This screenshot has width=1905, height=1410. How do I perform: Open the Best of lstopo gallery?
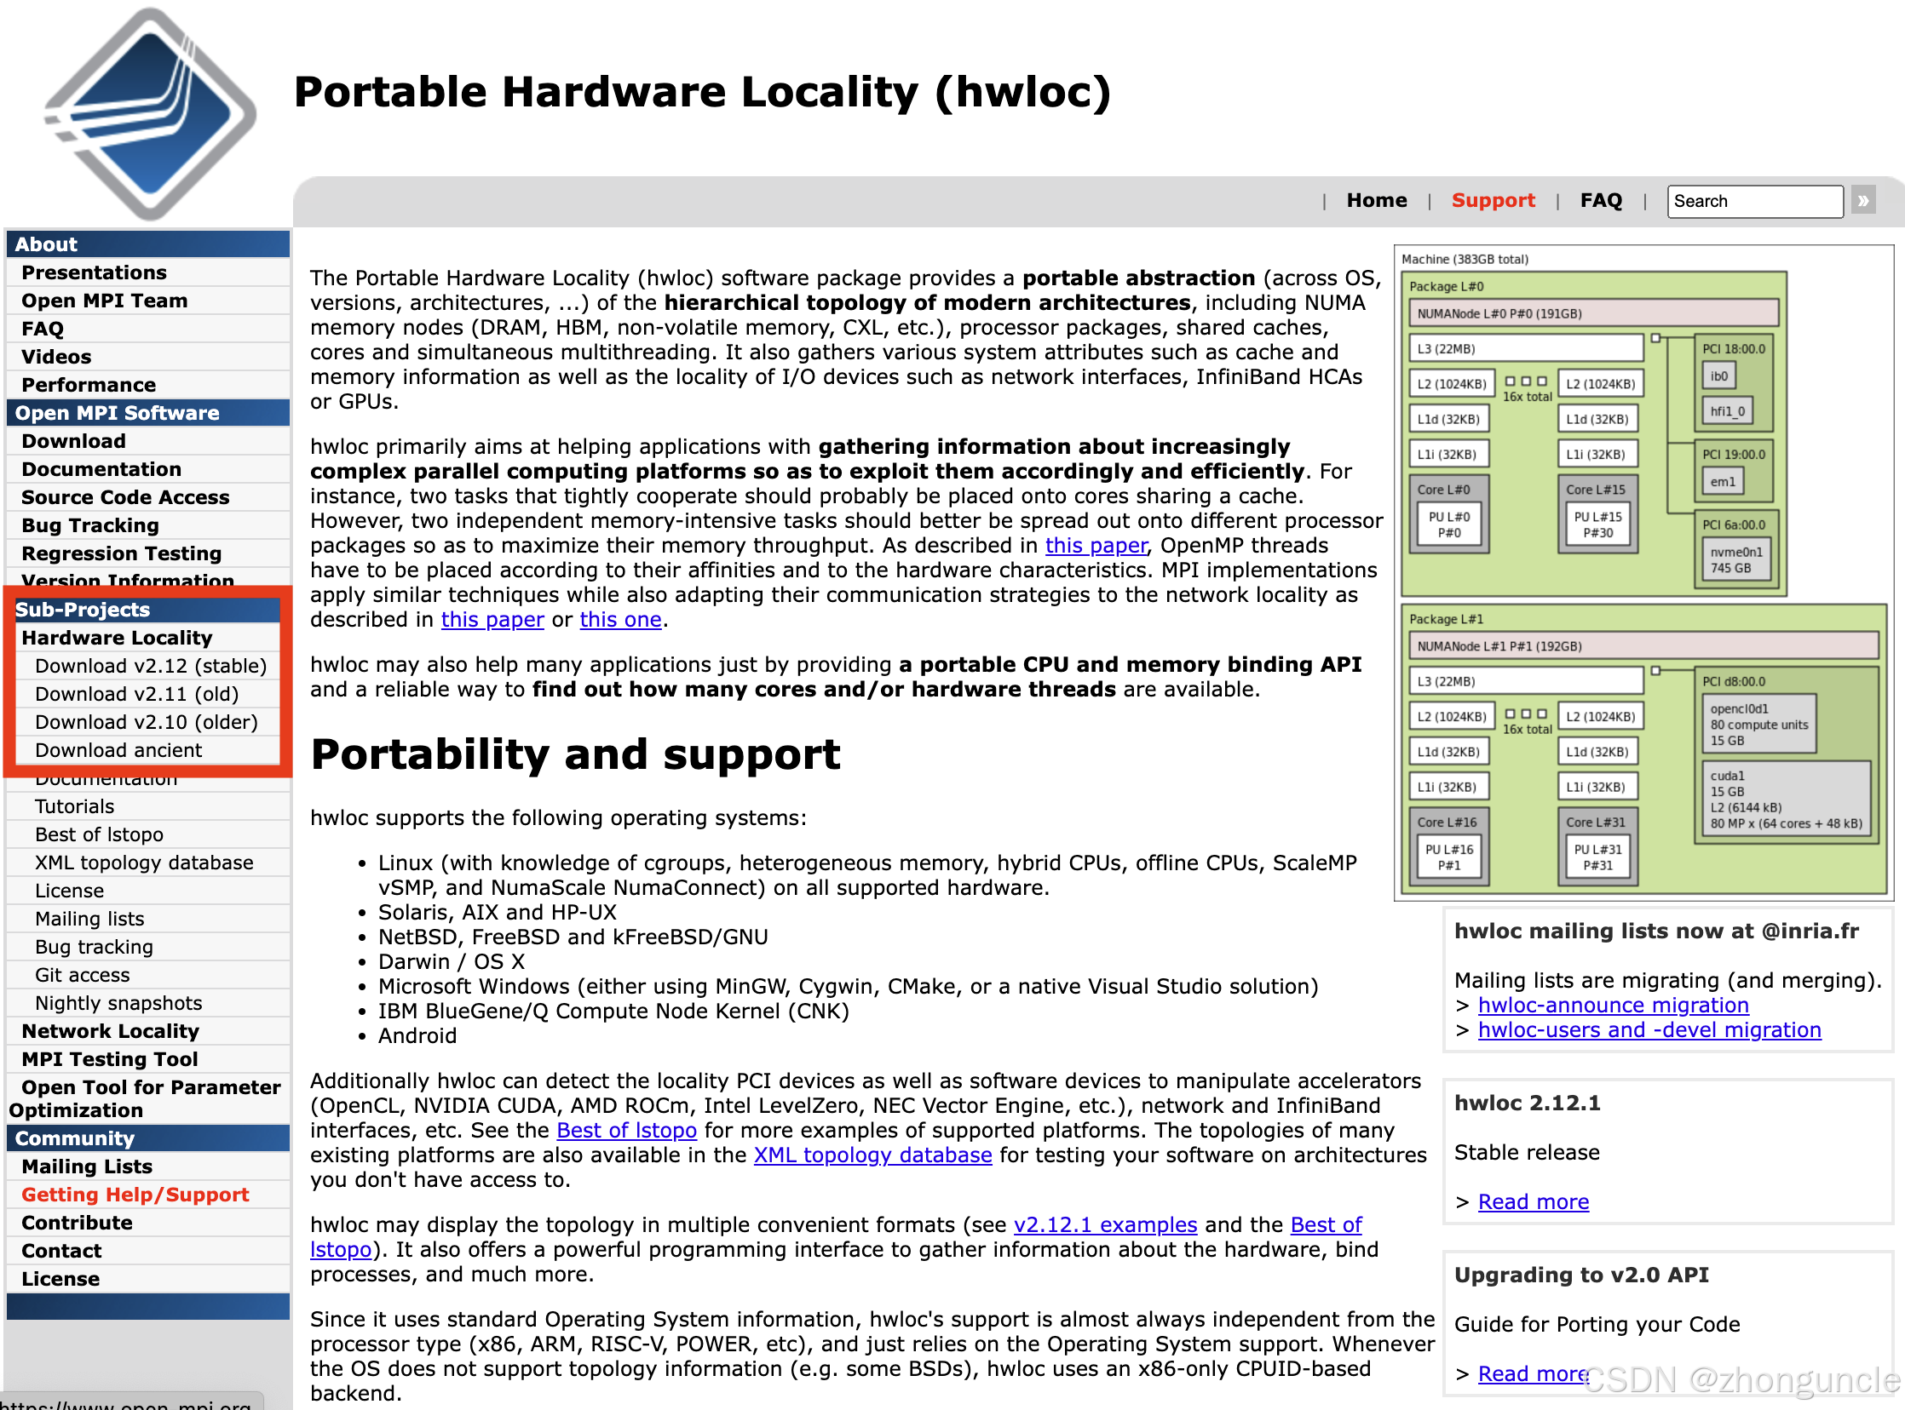[626, 1130]
